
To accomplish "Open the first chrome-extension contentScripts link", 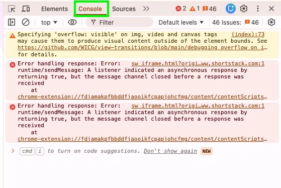I will pos(142,97).
